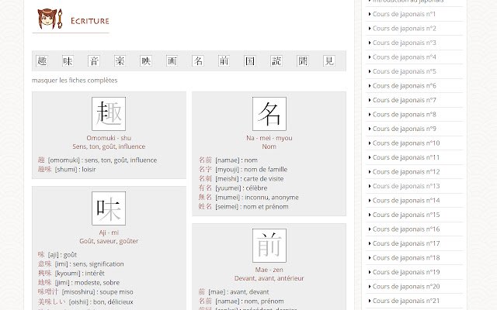Click the large 名 stroke-order image
497x310 pixels.
click(x=269, y=114)
